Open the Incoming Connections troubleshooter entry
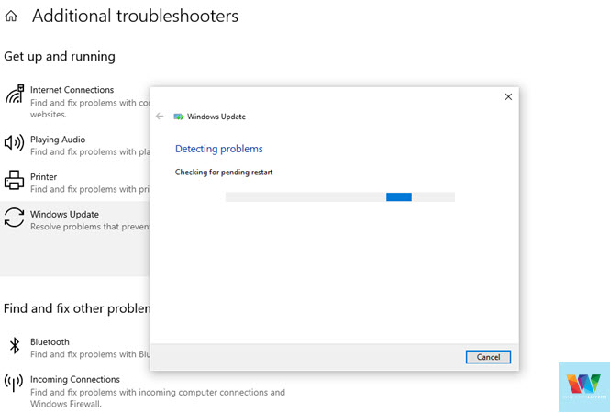610x413 pixels. 75,380
